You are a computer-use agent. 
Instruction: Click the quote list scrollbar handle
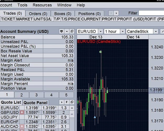(x=72, y=114)
